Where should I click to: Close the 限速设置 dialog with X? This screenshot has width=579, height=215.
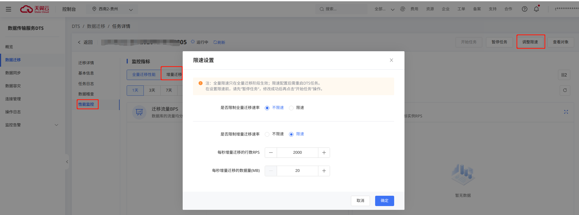[391, 60]
